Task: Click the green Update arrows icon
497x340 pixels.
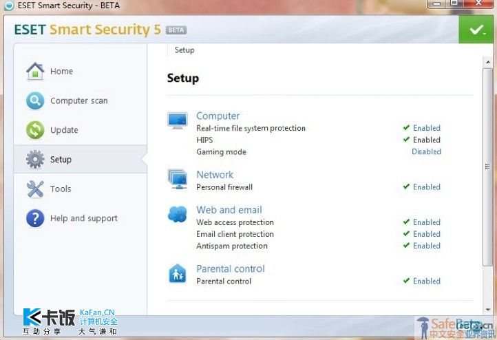Action: (x=35, y=130)
